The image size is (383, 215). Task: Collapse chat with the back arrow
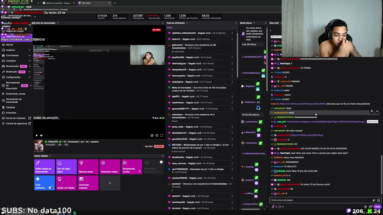point(270,30)
